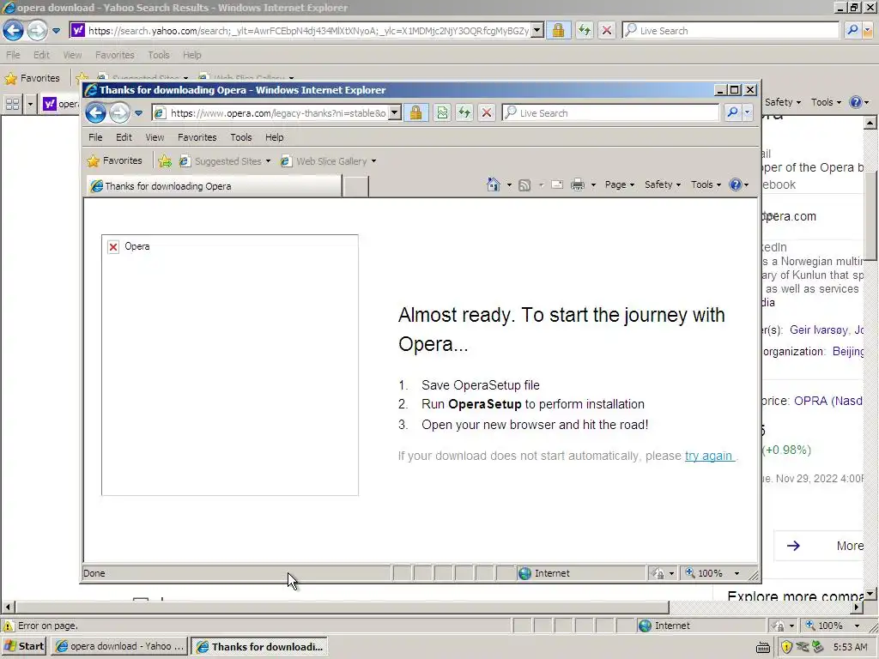Open Safety menu in front window
Viewport: 879px width, 659px height.
[663, 184]
